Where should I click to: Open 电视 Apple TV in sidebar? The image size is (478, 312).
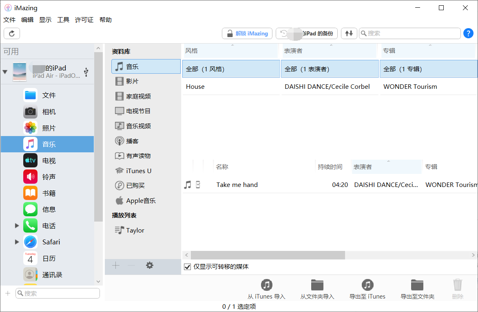[x=48, y=160]
